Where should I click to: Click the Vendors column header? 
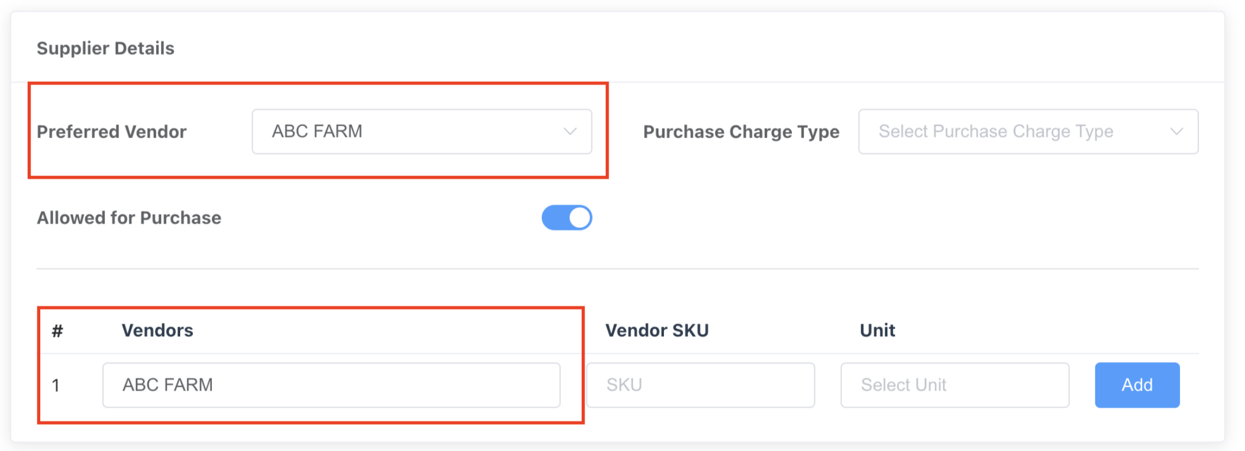point(157,331)
